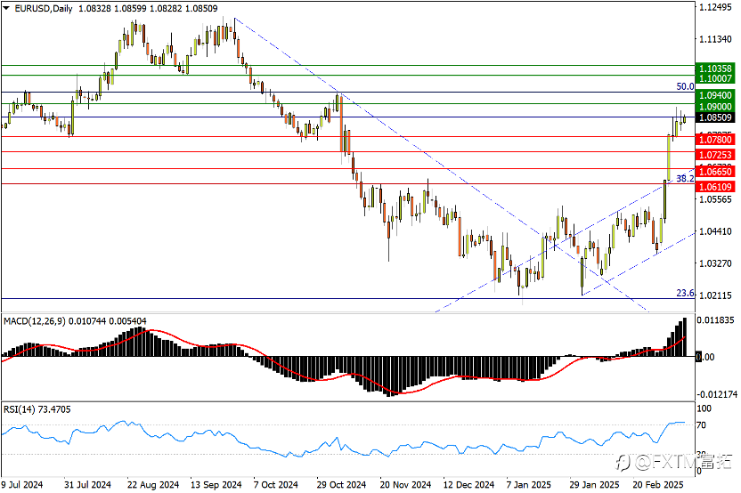This screenshot has width=741, height=493.
Task: Click the price scale value 1.05565
Action: click(715, 199)
